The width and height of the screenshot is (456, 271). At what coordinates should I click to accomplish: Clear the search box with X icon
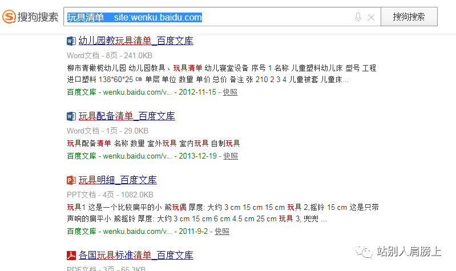(371, 18)
